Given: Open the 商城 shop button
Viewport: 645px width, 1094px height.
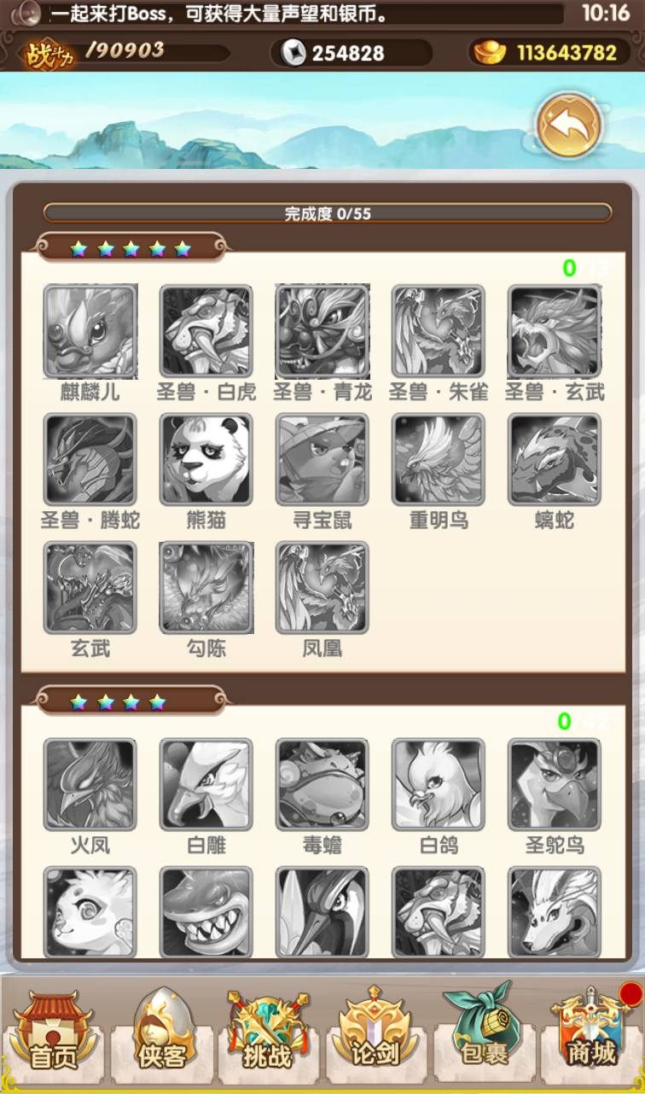Looking at the screenshot, I should pyautogui.click(x=592, y=1033).
